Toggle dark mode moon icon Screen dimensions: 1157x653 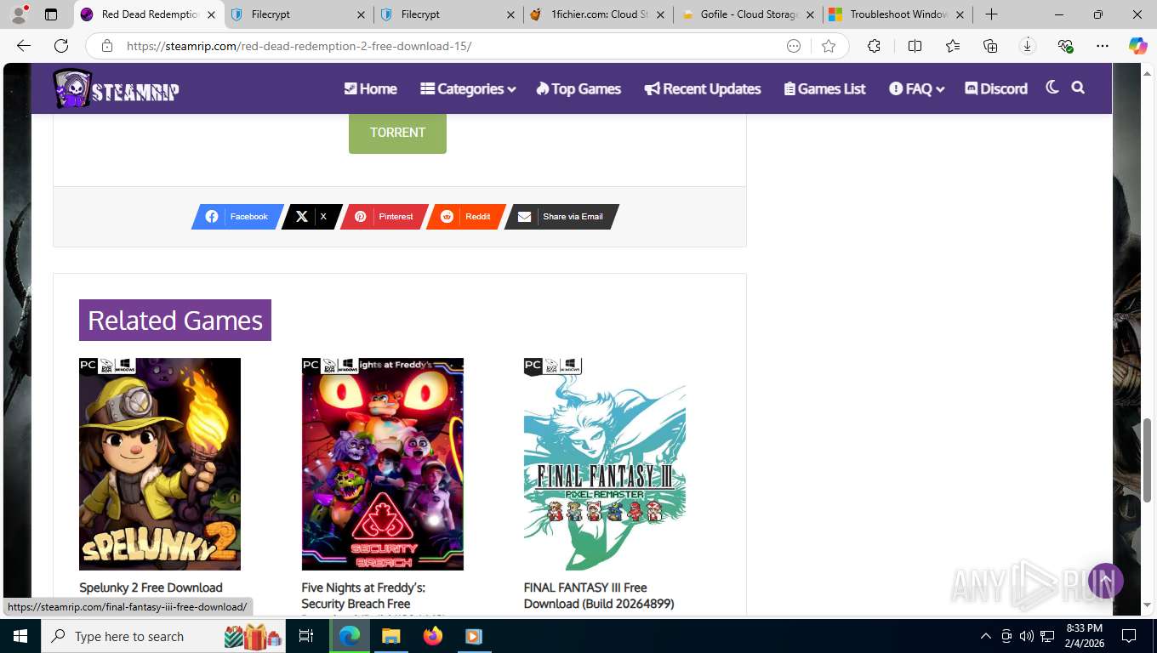pyautogui.click(x=1052, y=88)
